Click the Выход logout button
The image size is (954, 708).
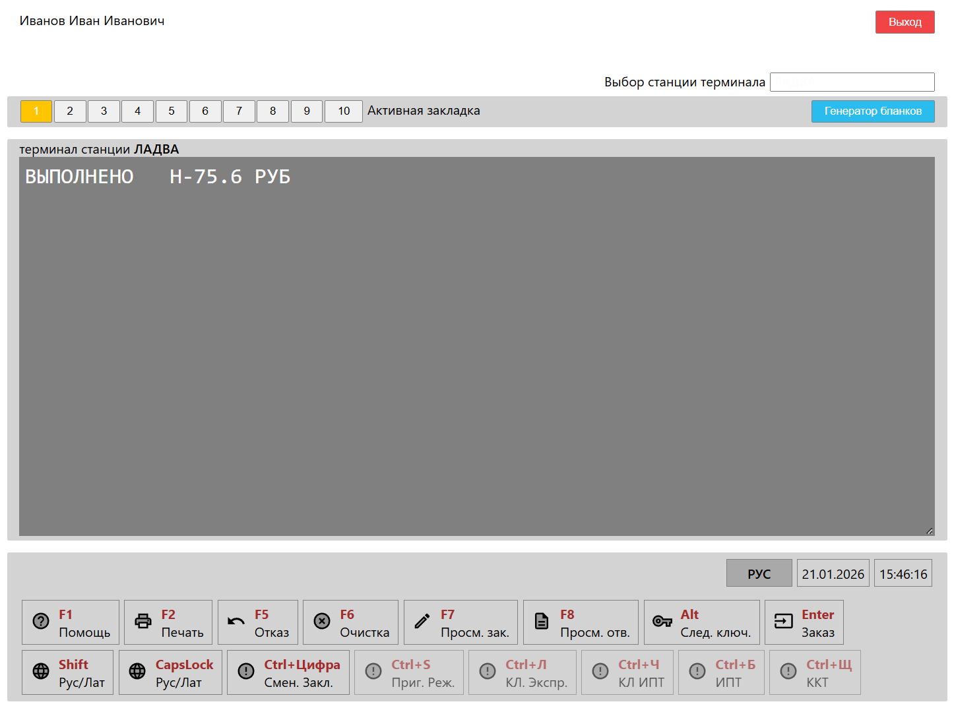[905, 22]
